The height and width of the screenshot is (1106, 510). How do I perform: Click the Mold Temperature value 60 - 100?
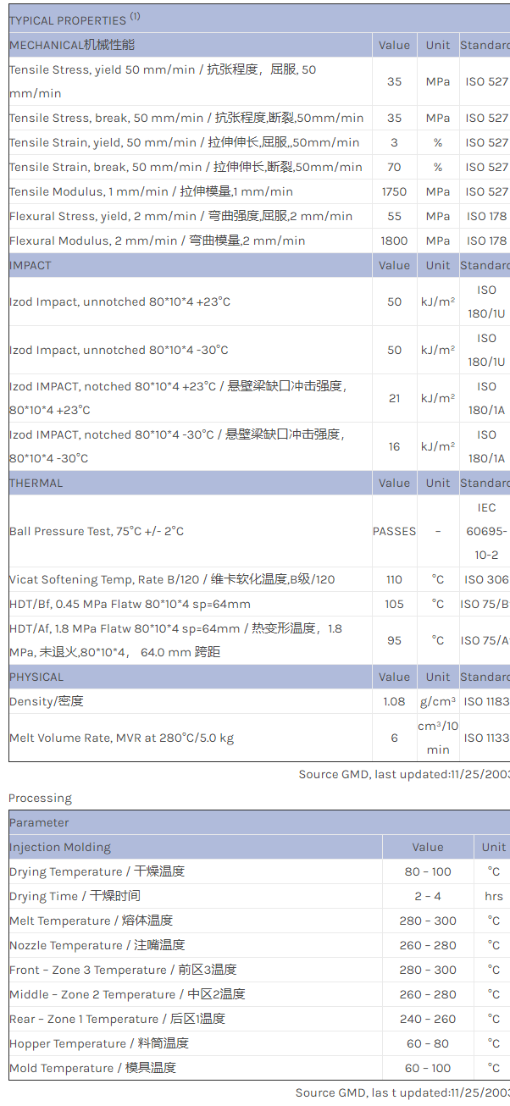(428, 1068)
